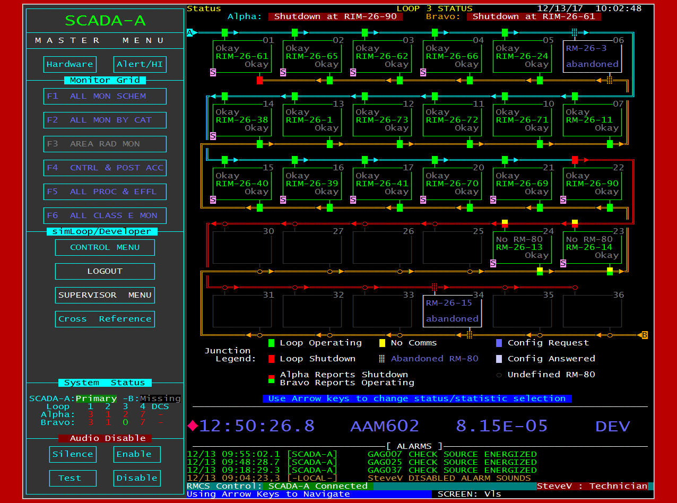Click the 8.15E-05 reading value
Screen dimensions: 677x503
pos(501,426)
